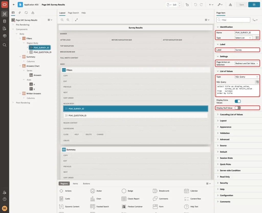Open the DE user account avatar
Viewport: 262px width, 213px height.
click(5, 208)
